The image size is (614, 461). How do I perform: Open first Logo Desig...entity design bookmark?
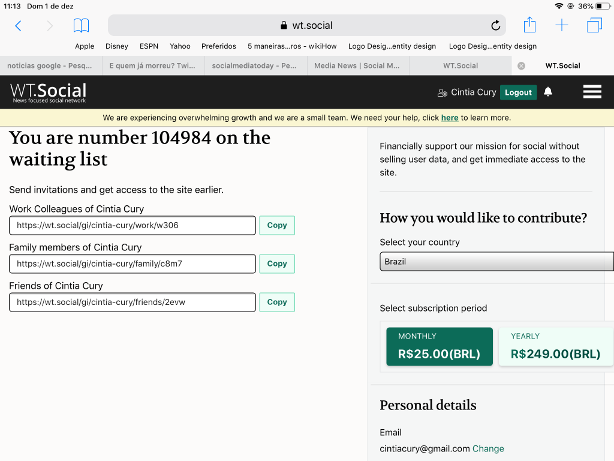pos(392,46)
